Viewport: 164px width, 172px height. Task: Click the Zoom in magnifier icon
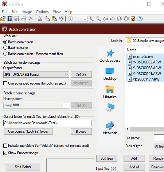pyautogui.click(x=91, y=19)
